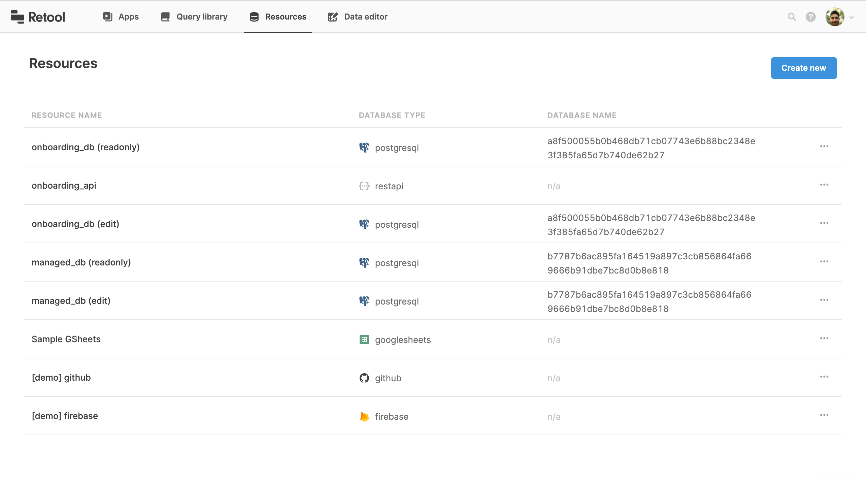Click the restapi braces icon
Image resolution: width=866 pixels, height=479 pixels.
point(364,186)
